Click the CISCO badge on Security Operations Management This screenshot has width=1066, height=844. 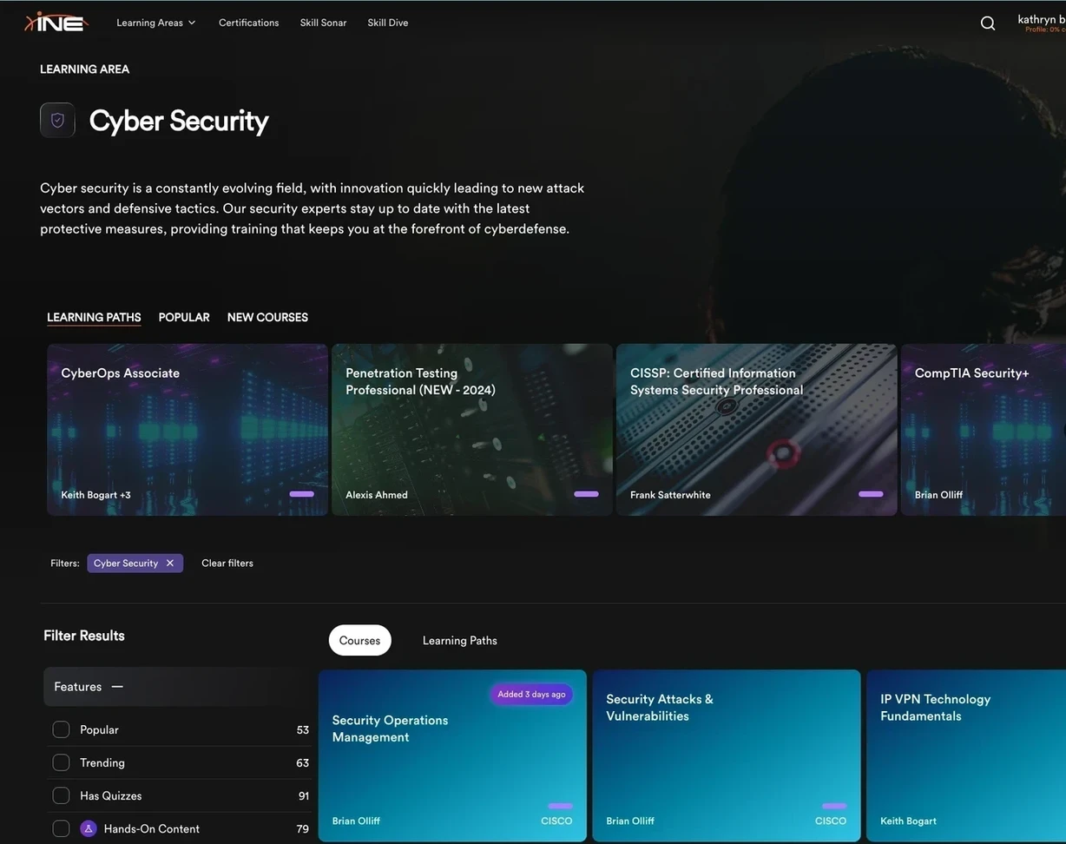[556, 821]
